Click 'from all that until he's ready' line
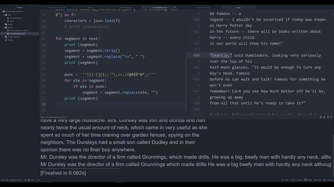 [257, 103]
